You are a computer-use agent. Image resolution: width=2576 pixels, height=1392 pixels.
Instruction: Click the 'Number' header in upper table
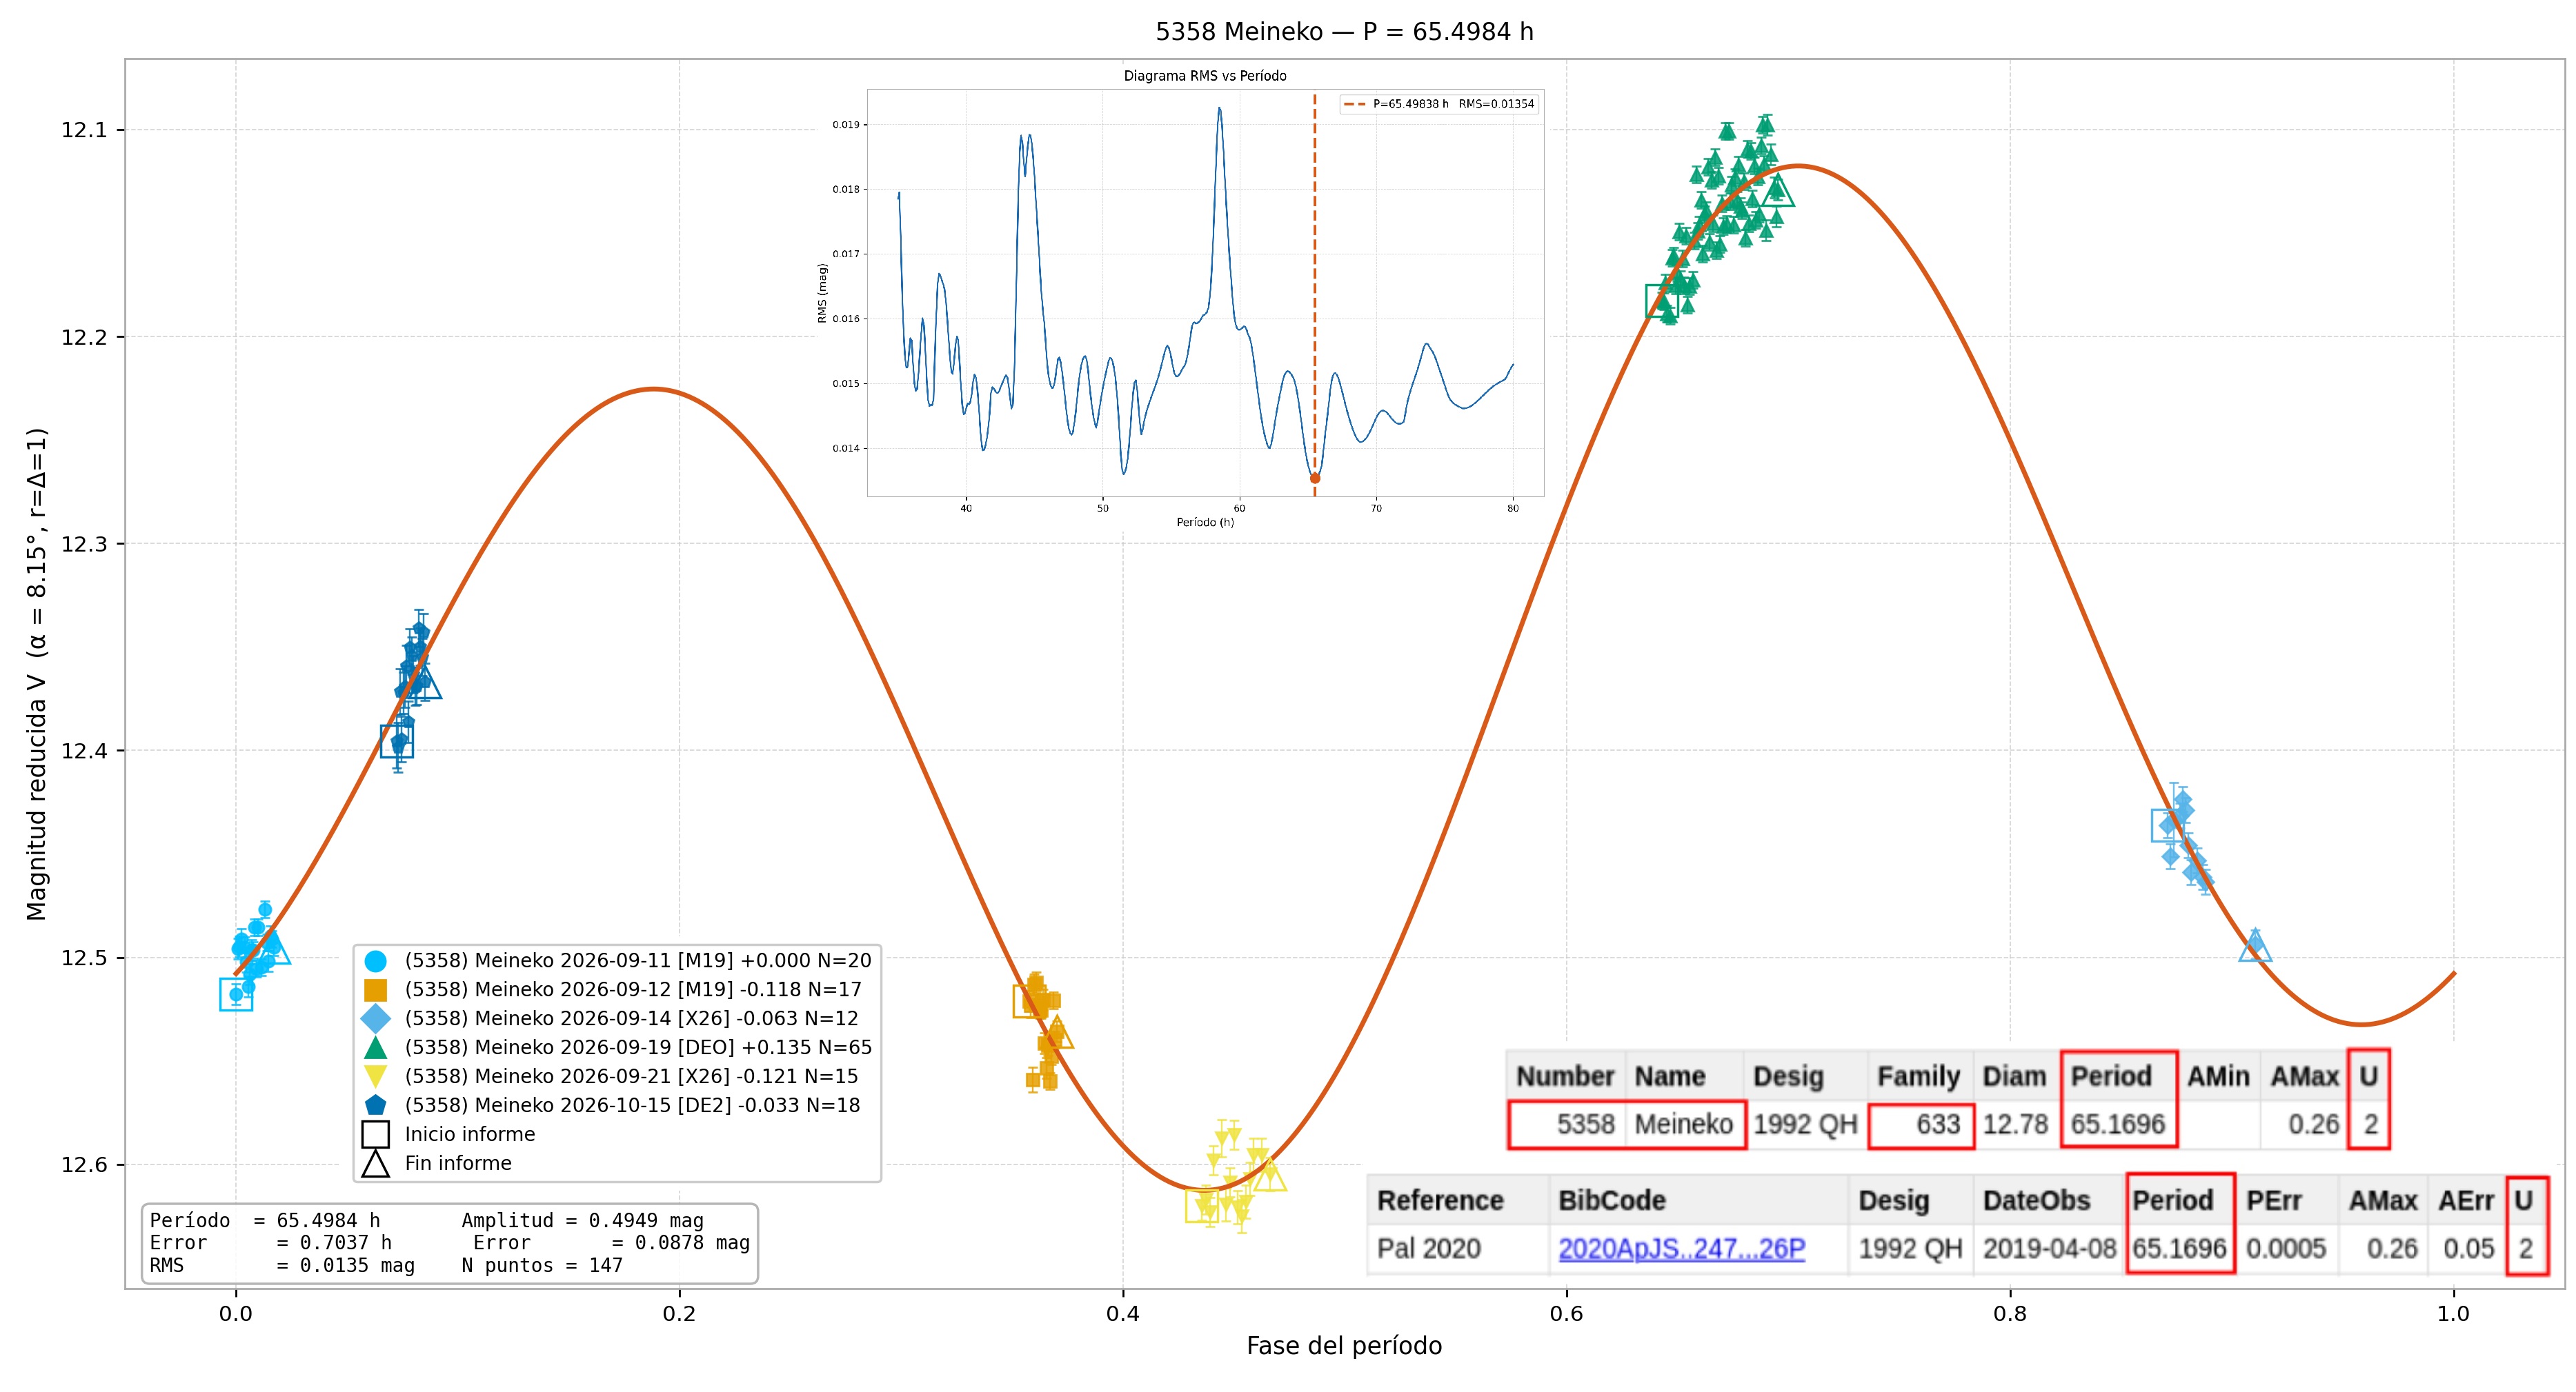[x=1565, y=1076]
